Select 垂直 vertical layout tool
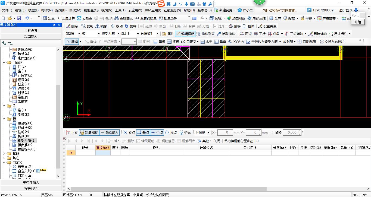 pos(220,42)
